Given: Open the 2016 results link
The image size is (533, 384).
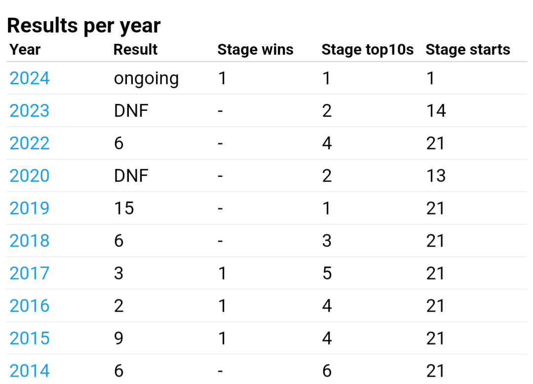Looking at the screenshot, I should point(30,306).
